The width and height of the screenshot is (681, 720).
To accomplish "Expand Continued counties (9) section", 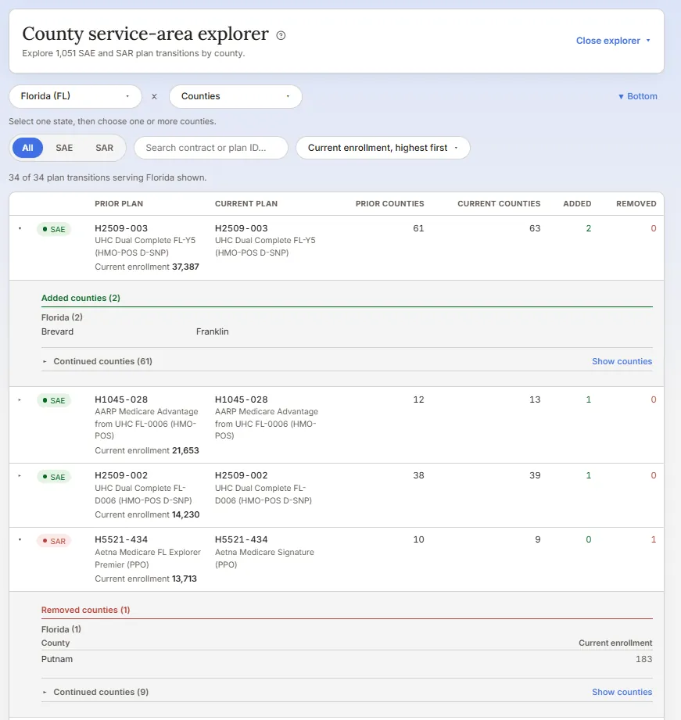I will 95,692.
